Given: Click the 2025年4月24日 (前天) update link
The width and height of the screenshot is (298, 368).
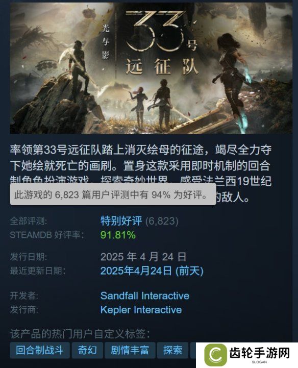Looking at the screenshot, I should [x=152, y=271].
